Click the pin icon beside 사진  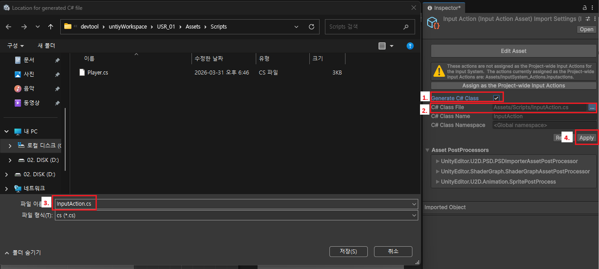coord(57,74)
